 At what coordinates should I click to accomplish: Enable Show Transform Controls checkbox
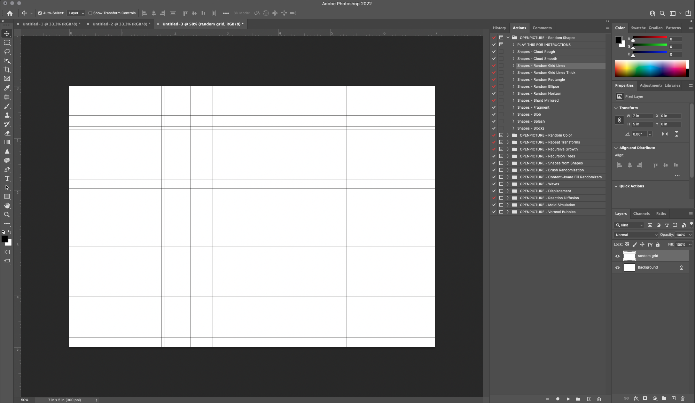(x=90, y=13)
